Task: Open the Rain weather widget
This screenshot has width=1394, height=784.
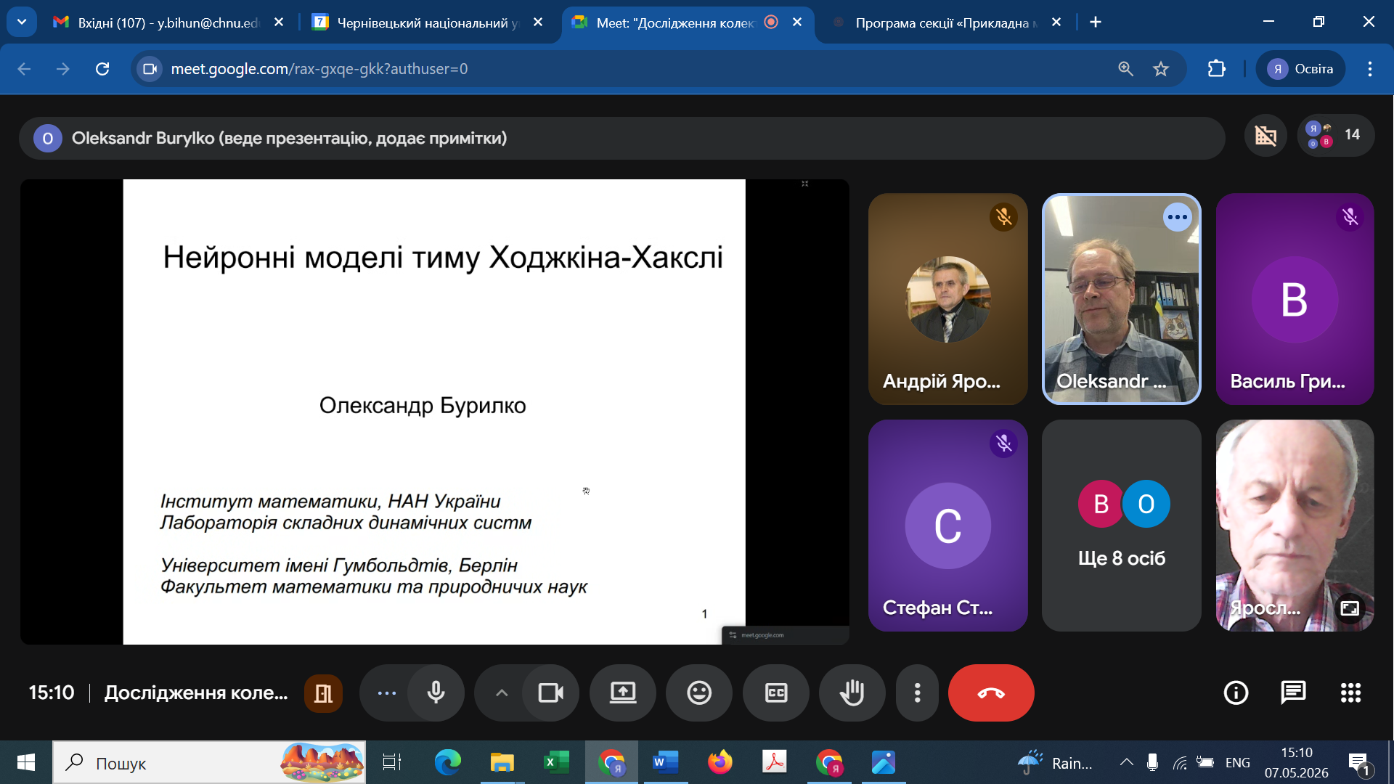Action: click(x=1054, y=762)
